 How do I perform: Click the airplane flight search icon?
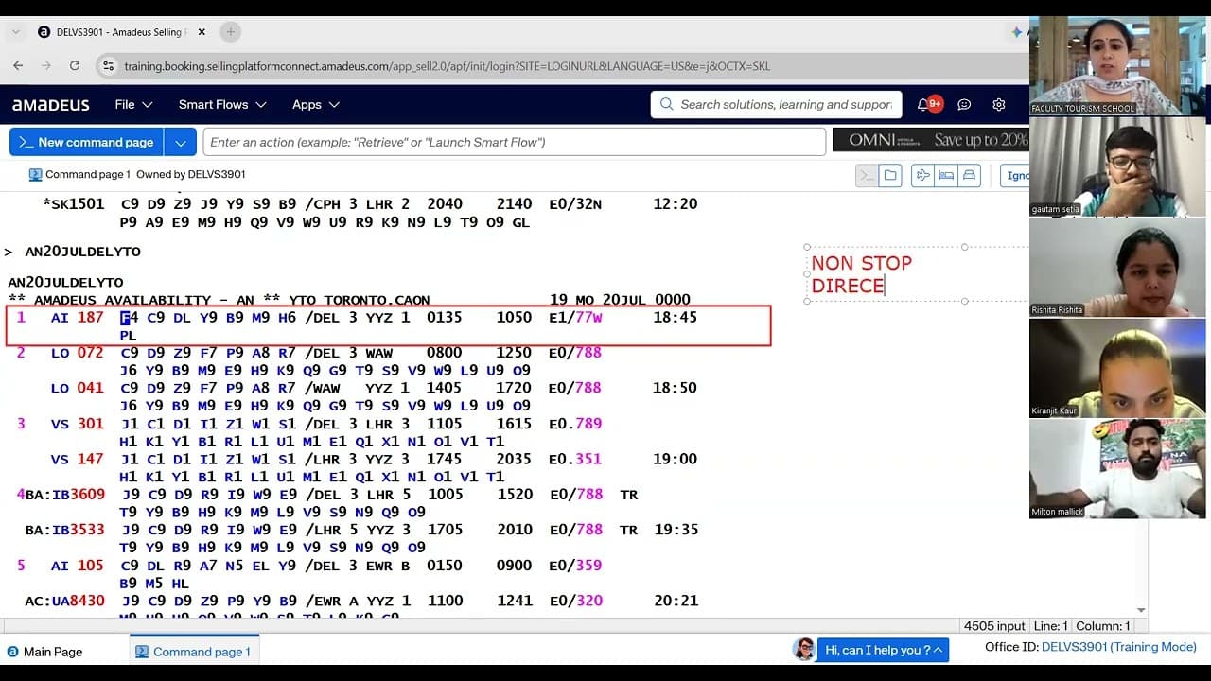coord(922,175)
